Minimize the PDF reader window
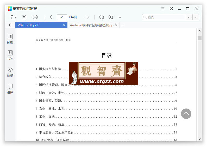 point(179,9)
